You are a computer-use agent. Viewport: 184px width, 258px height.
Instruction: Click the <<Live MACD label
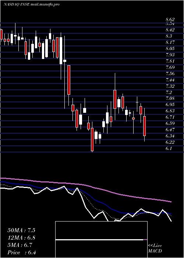click(x=155, y=248)
